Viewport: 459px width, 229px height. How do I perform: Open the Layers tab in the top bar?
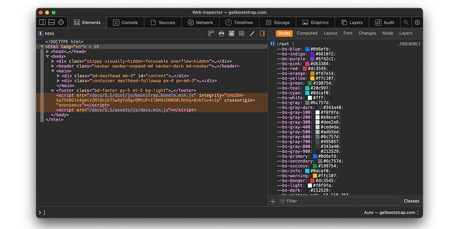[x=351, y=22]
